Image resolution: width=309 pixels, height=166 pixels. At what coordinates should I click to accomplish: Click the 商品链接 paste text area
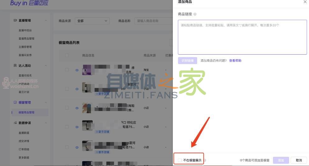click(x=242, y=37)
